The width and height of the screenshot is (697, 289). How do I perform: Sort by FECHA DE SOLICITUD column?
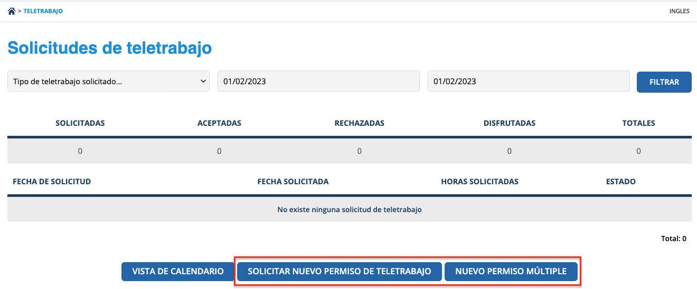point(52,182)
